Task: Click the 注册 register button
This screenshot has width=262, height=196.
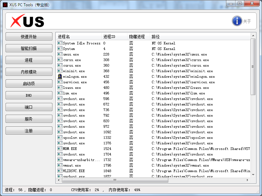Action: pos(29,131)
